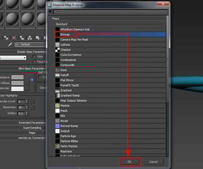203x169 pixels.
Task: Click the Dent map icon
Action: (58, 70)
